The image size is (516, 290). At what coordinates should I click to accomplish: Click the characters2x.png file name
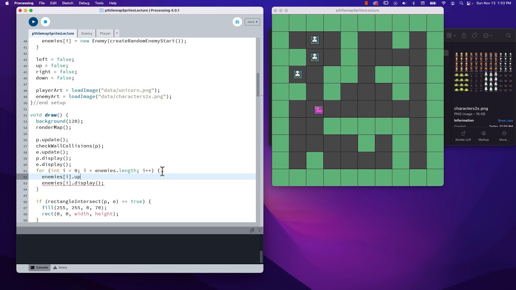471,108
